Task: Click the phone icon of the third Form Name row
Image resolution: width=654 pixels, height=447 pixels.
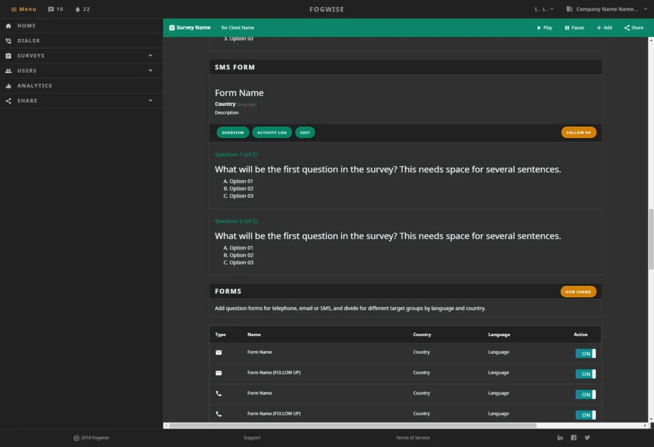Action: [x=218, y=393]
